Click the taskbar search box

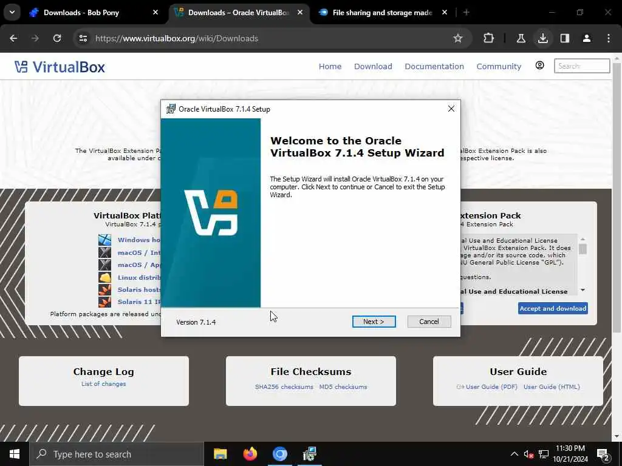click(x=117, y=454)
